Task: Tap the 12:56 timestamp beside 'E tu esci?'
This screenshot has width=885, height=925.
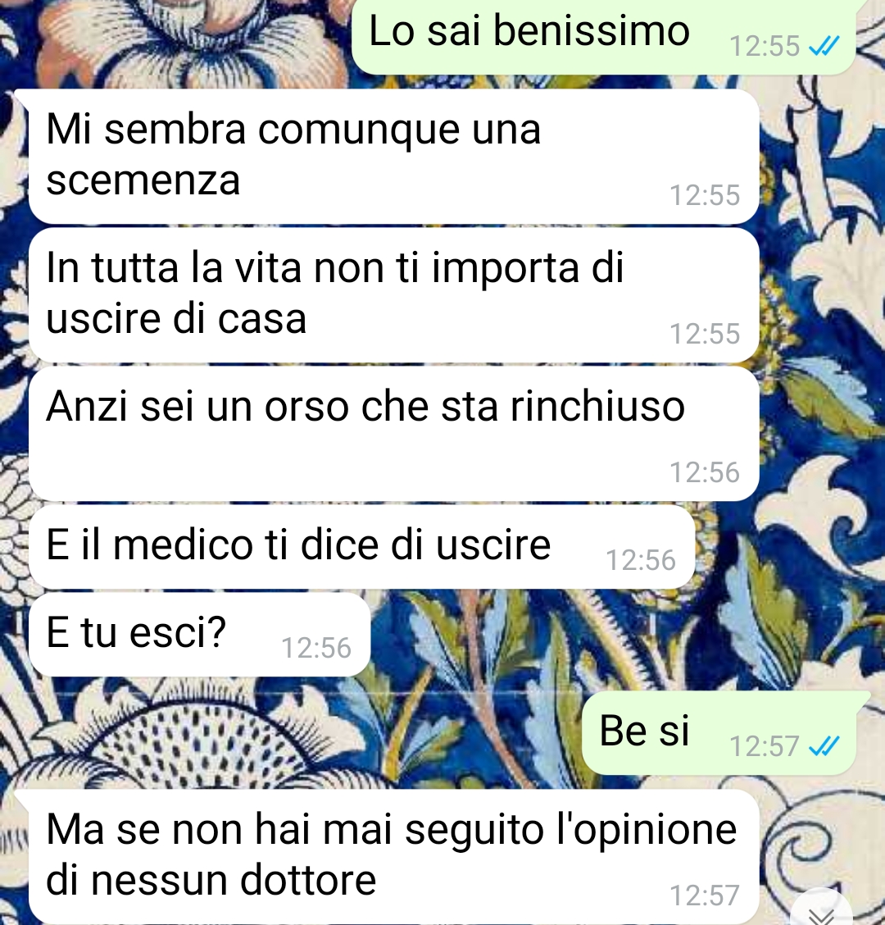Action: pyautogui.click(x=316, y=649)
